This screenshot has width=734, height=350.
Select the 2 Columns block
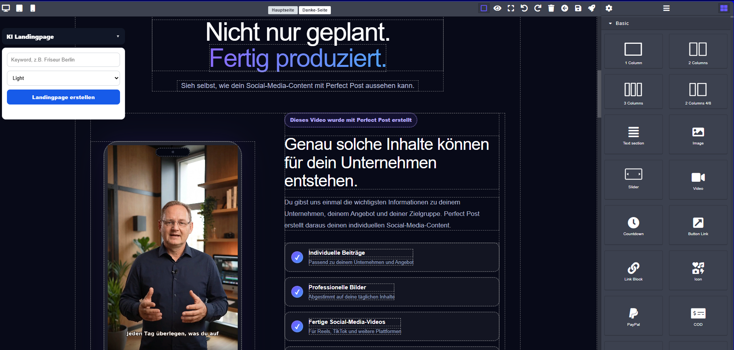coord(698,51)
